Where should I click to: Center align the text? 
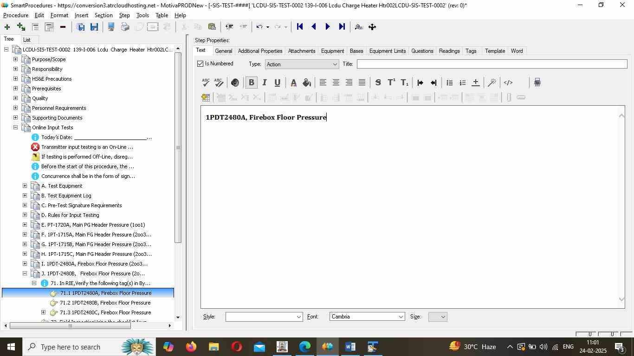(336, 83)
